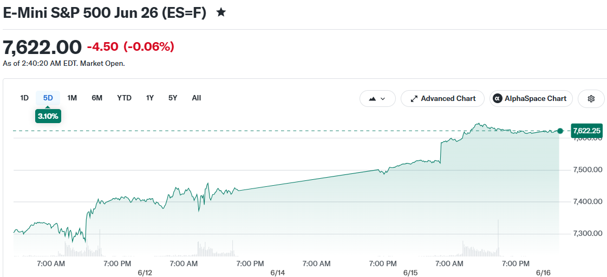The height and width of the screenshot is (277, 607).
Task: Switch chart to 6M range
Action: point(97,98)
